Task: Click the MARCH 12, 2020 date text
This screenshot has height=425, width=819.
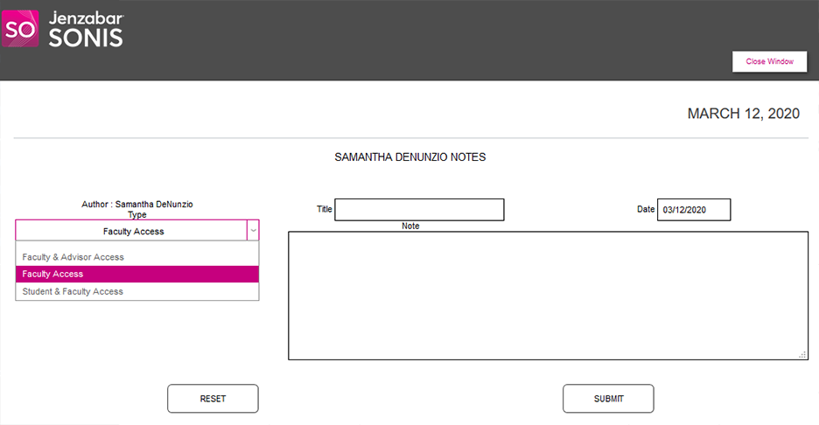Action: point(743,114)
